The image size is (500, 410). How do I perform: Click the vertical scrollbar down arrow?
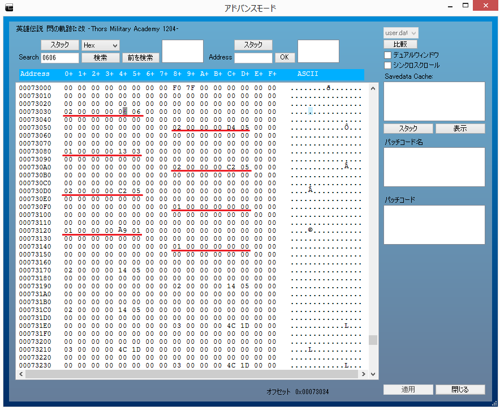pos(373,374)
